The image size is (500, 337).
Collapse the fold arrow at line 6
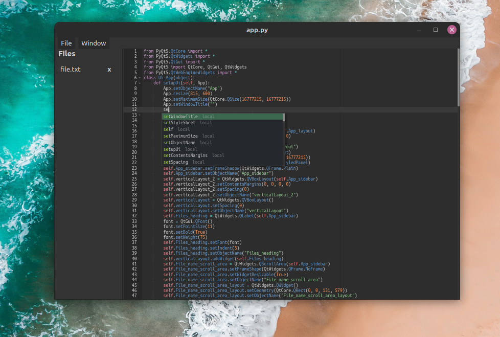140,78
